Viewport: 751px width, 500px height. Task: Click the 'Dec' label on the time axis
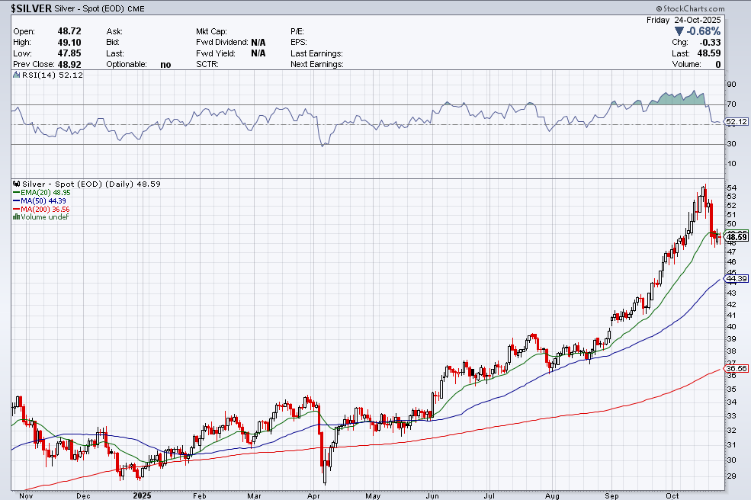pos(83,495)
